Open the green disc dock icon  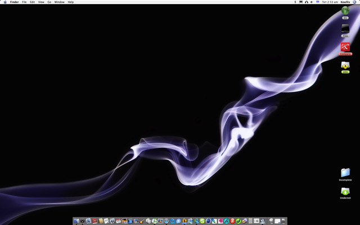click(x=154, y=221)
